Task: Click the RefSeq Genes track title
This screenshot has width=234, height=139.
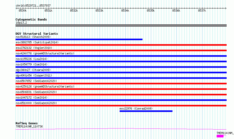Action: [27, 123]
